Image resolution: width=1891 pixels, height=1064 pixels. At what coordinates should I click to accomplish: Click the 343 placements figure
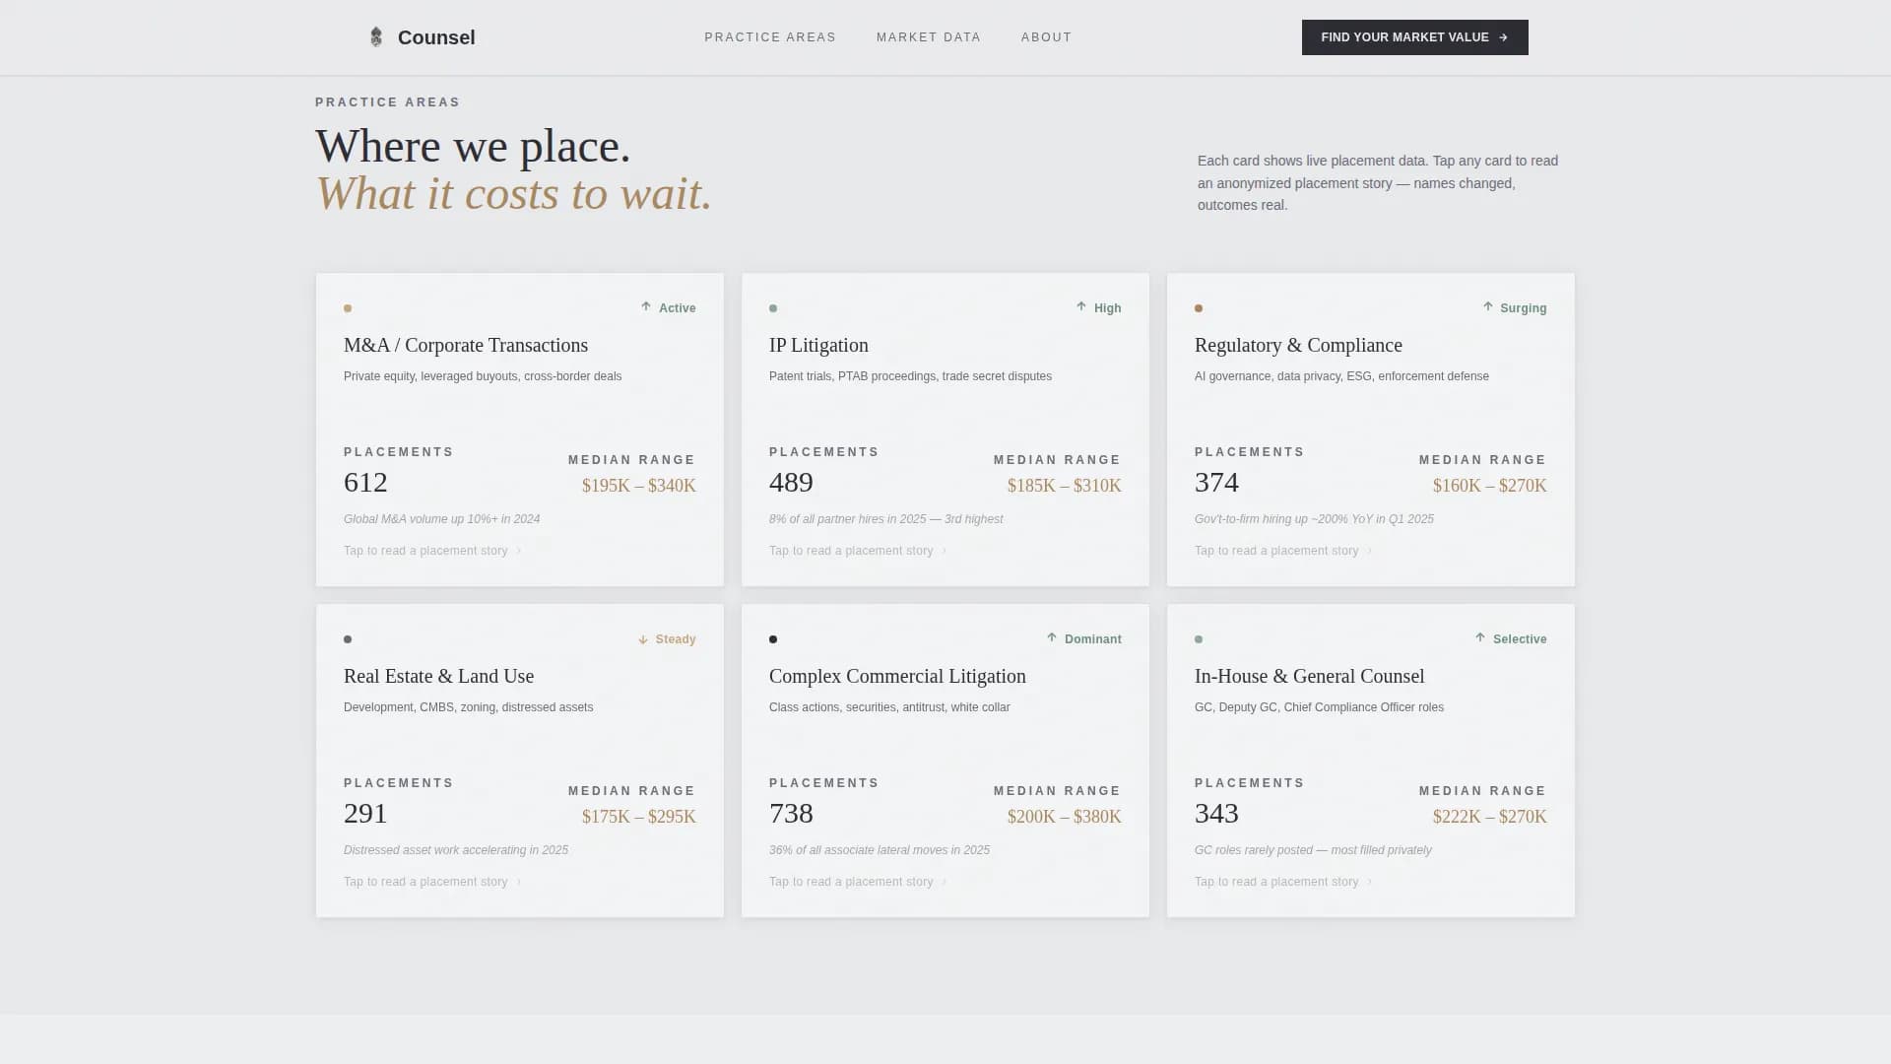tap(1216, 814)
